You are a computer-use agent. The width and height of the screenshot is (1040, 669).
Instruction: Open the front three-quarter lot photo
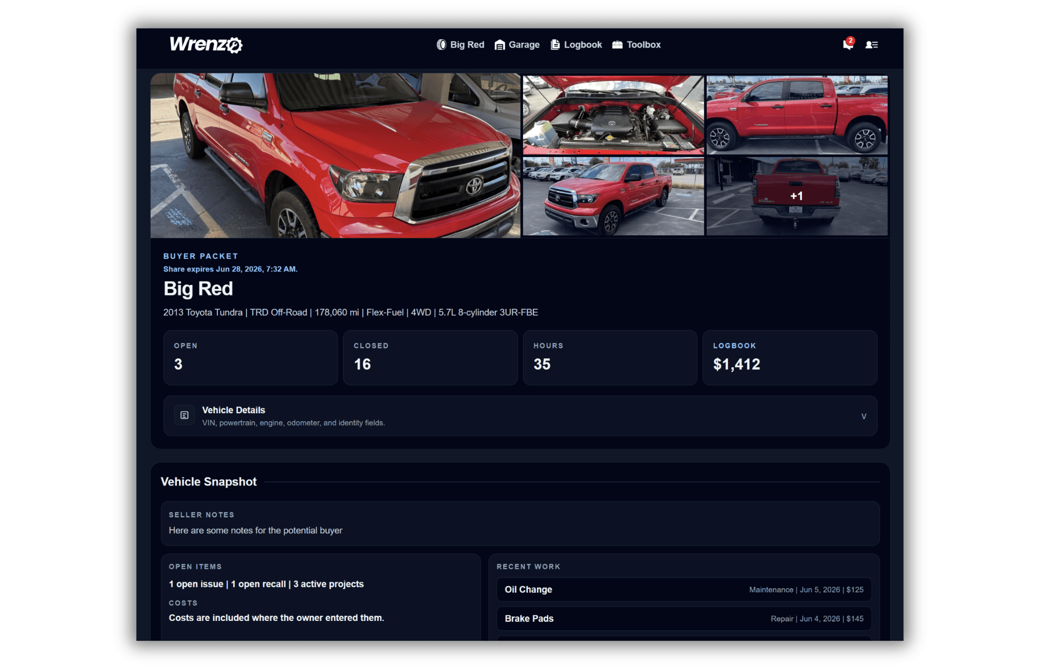(613, 196)
